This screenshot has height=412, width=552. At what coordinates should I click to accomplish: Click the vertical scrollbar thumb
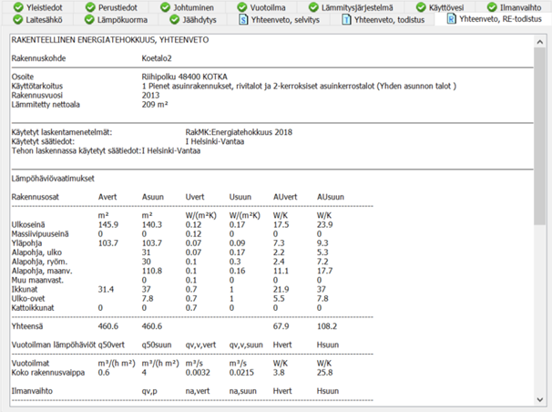(x=541, y=137)
